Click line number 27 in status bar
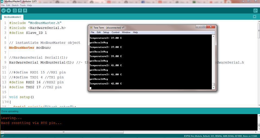 click(x=2, y=136)
